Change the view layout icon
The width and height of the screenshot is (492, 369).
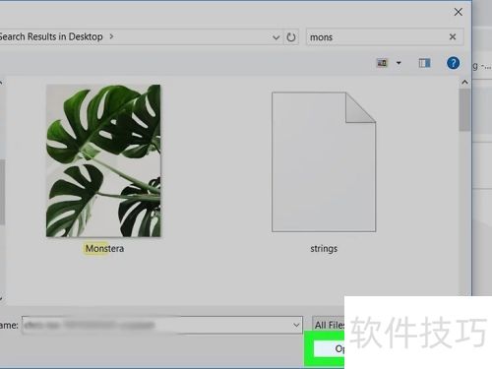tap(382, 63)
